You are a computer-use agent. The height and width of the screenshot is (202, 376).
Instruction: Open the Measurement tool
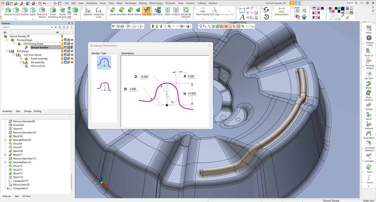click(x=282, y=12)
